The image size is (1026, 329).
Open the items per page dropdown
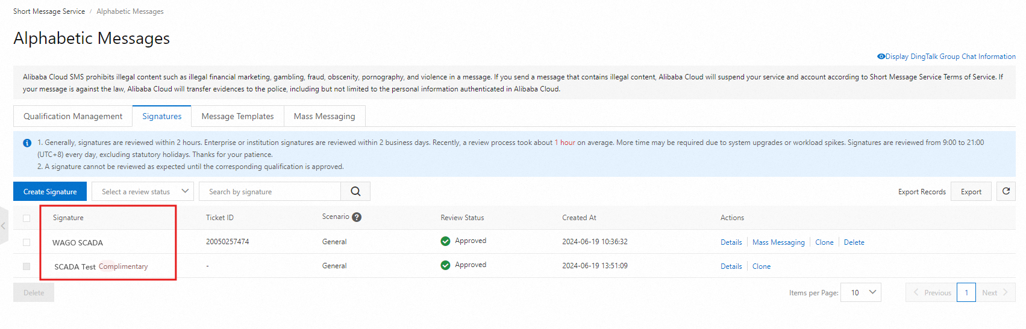[861, 293]
